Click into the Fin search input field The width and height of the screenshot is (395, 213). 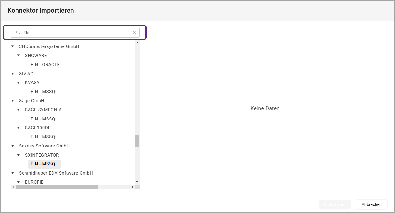click(x=76, y=33)
